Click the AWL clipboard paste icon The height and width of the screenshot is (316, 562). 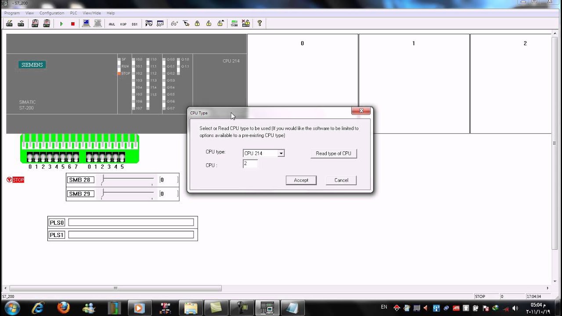[35, 23]
